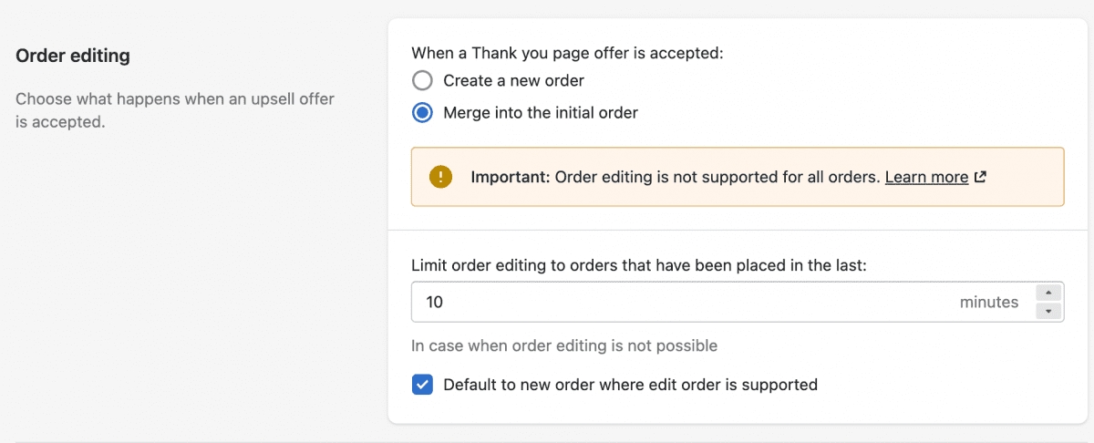The width and height of the screenshot is (1094, 443).
Task: Click the "minutes" suffix in the input field
Action: click(989, 302)
